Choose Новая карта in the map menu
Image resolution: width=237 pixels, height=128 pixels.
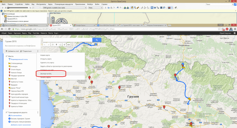[x=60, y=55]
